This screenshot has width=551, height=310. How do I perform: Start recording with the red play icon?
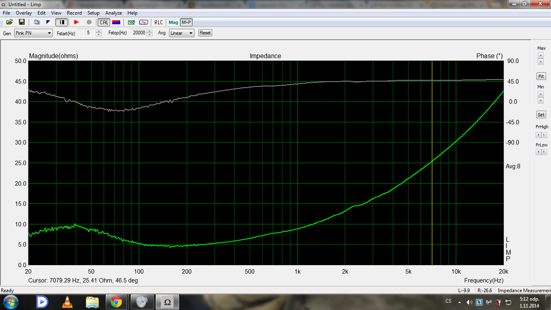tap(76, 22)
